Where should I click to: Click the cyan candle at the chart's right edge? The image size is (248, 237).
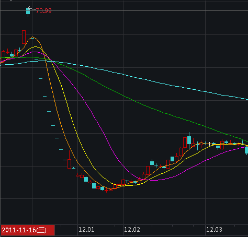246,150
